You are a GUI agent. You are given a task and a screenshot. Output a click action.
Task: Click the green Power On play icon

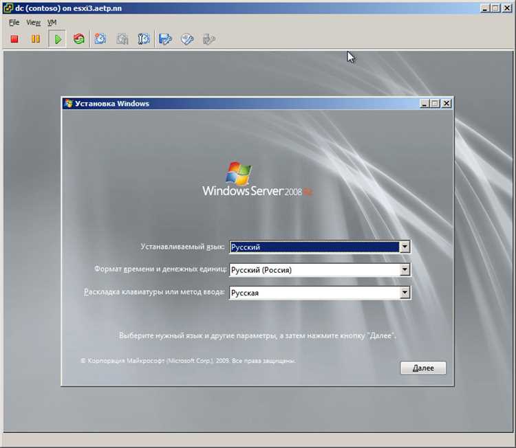pos(58,39)
